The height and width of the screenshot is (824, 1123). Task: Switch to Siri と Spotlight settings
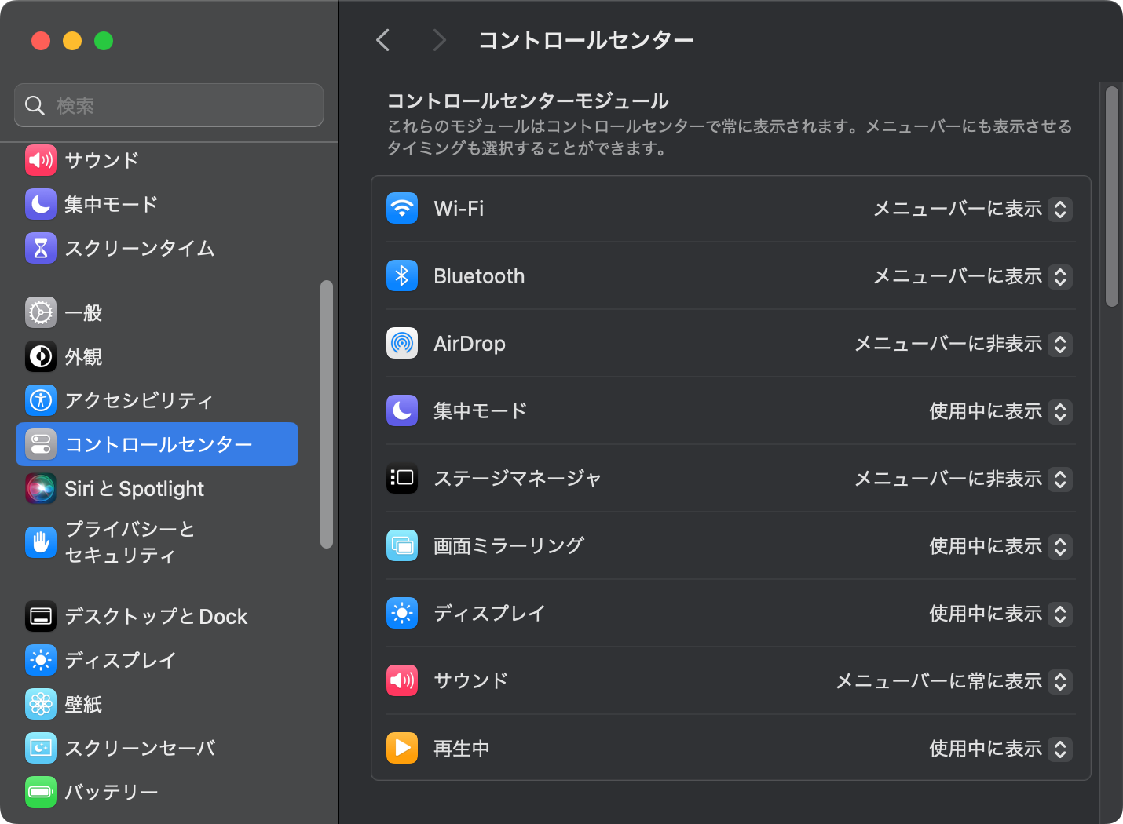pyautogui.click(x=134, y=488)
